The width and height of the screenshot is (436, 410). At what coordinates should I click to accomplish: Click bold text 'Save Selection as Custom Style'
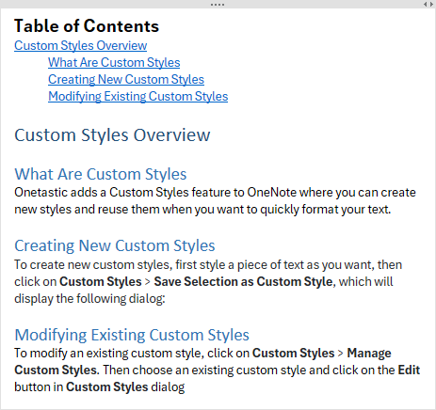[x=243, y=282]
